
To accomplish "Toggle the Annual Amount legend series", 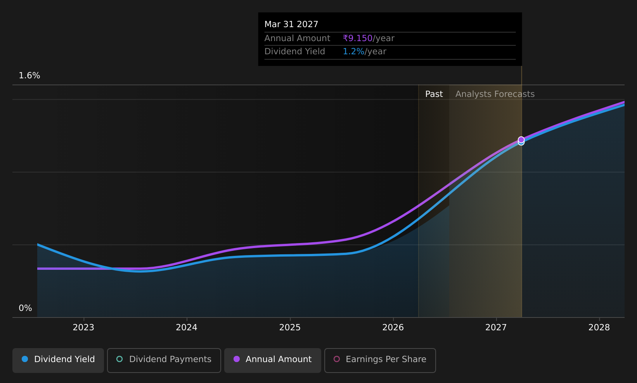I will pyautogui.click(x=273, y=361).
